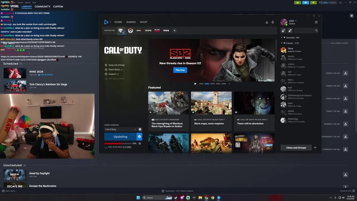The image size is (357, 201).
Task: Download the scheduled TODAY 3:35 AM update
Action: tap(346, 86)
